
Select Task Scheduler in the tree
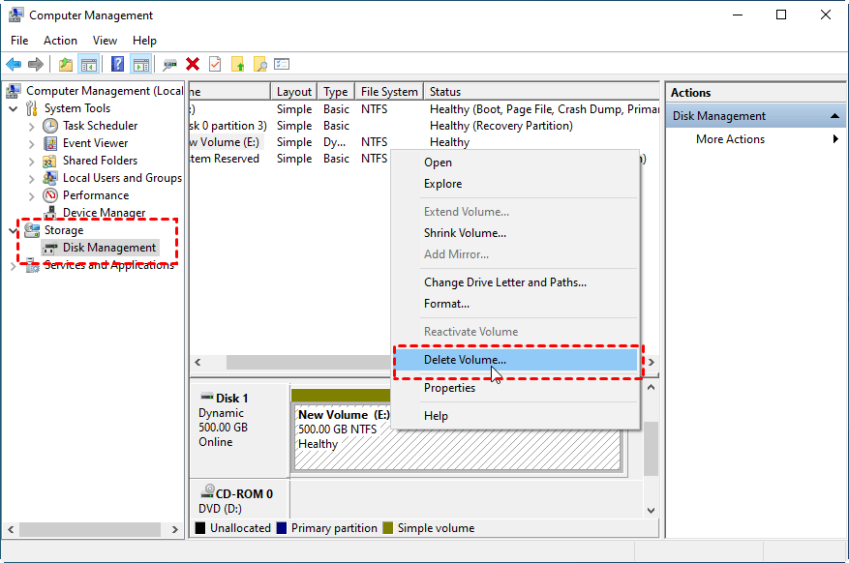pyautogui.click(x=100, y=126)
